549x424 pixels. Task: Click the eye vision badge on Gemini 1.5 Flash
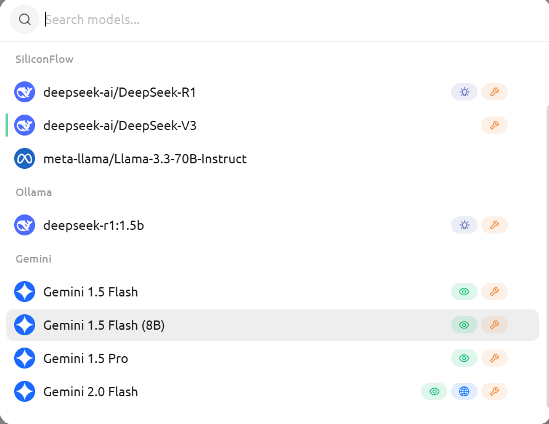tap(464, 291)
